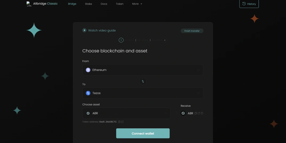Image resolution: width=286 pixels, height=143 pixels.
Task: Open the Token navigation link
Action: (120, 4)
